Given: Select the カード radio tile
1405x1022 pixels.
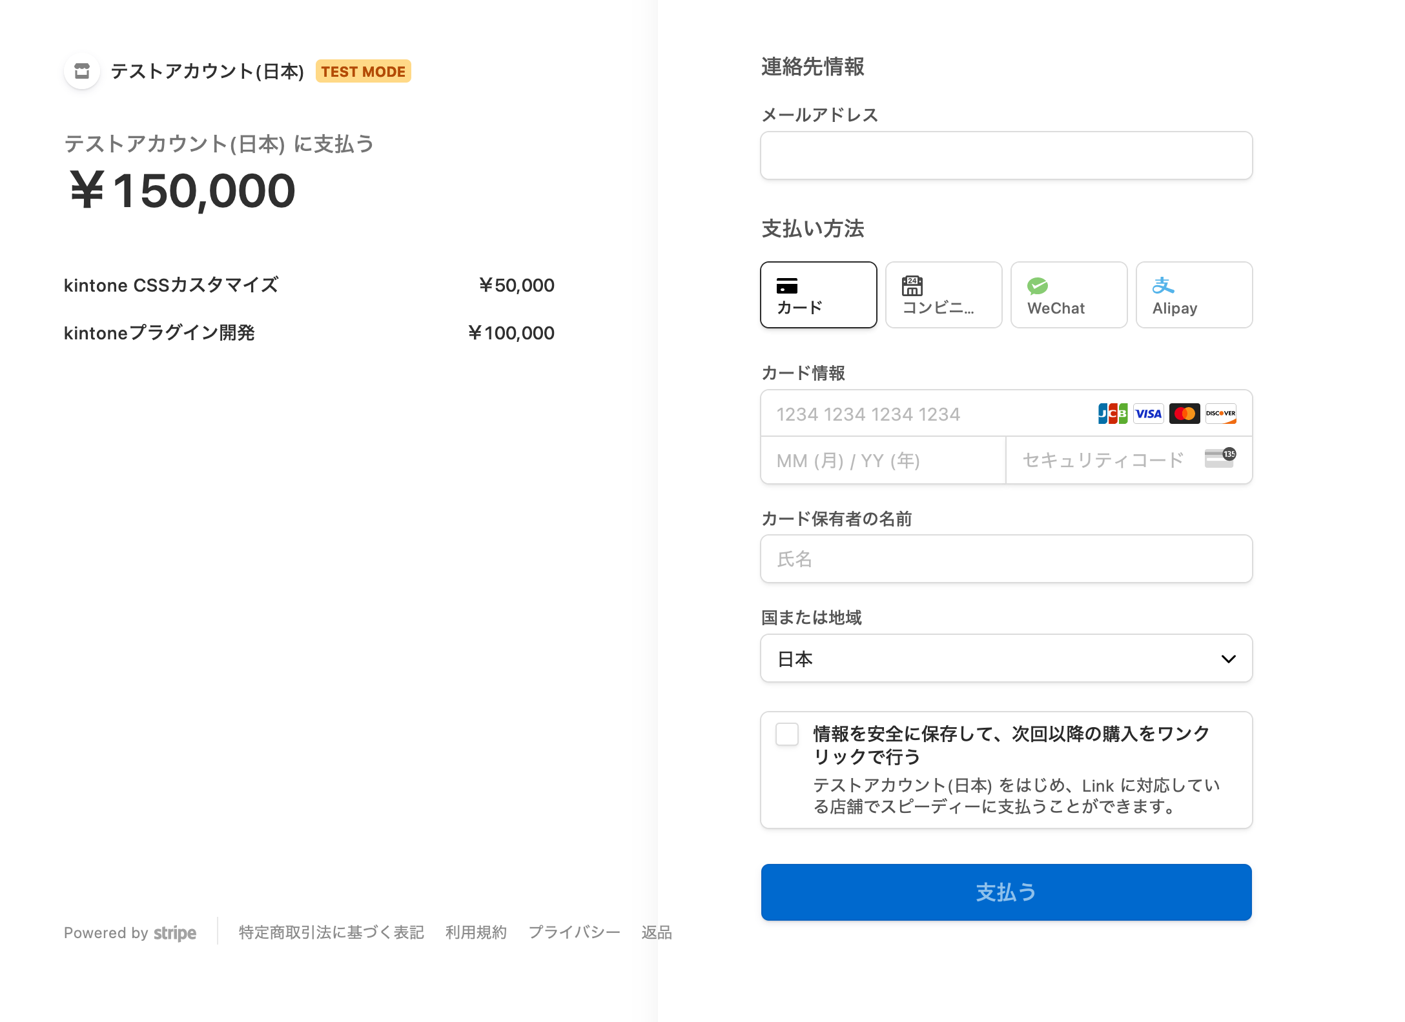Looking at the screenshot, I should click(818, 295).
